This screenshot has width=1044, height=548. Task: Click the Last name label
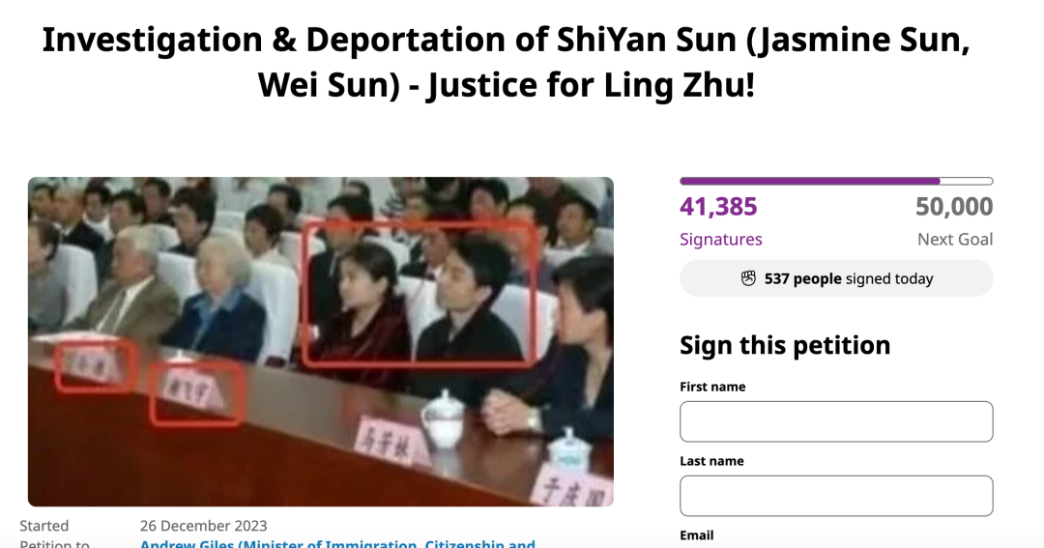(x=711, y=461)
